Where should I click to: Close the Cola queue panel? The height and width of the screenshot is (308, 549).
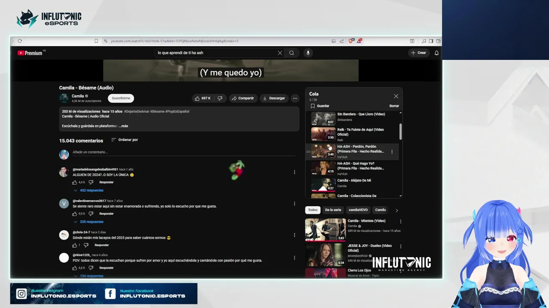point(396,96)
